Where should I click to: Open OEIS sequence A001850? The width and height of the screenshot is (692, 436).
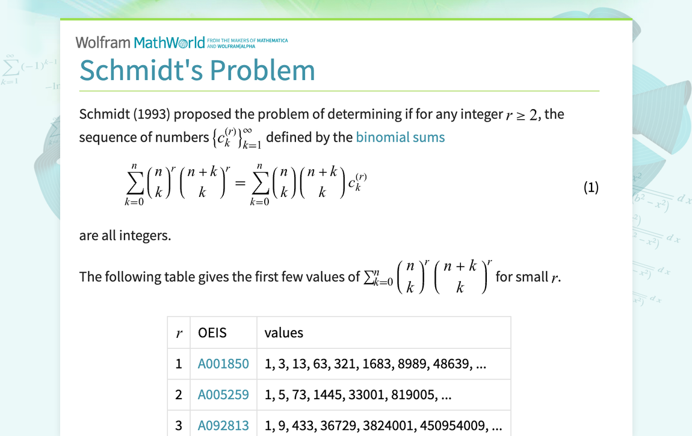[223, 364]
